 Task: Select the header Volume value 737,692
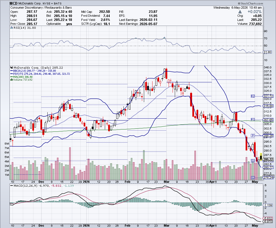tap(255, 24)
